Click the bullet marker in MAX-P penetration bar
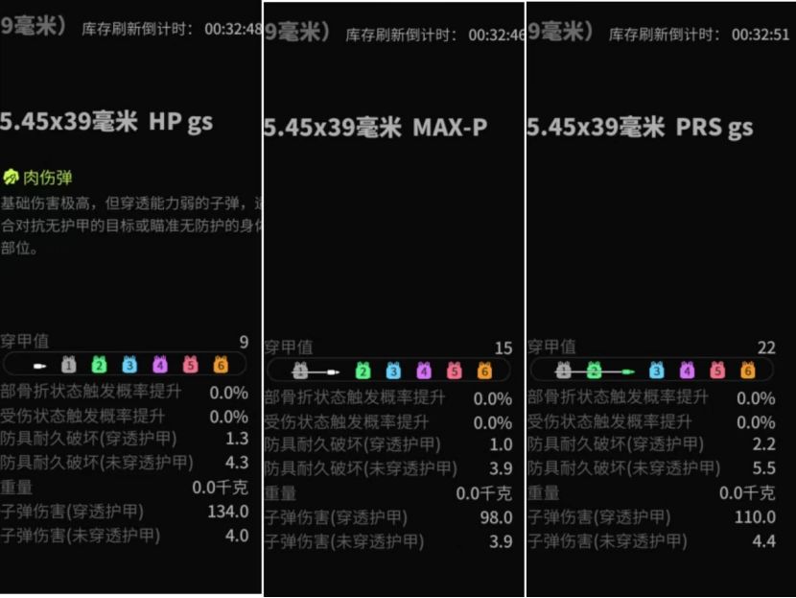This screenshot has width=796, height=598. point(333,372)
